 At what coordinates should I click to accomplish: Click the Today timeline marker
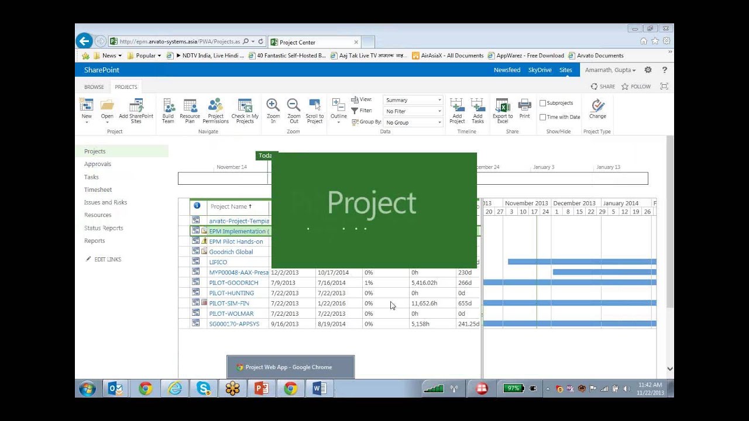(x=265, y=156)
